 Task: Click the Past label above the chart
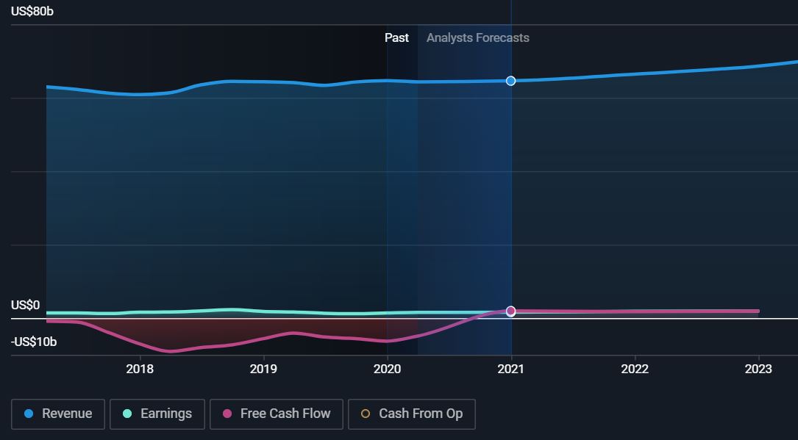coord(396,37)
